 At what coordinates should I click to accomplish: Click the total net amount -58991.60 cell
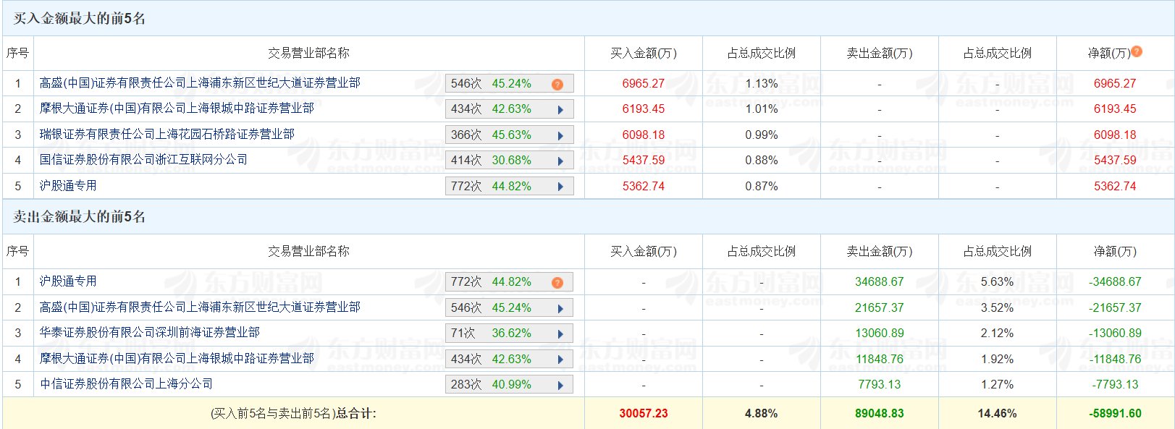tap(1115, 414)
